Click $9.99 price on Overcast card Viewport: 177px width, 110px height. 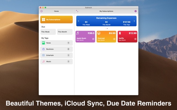click(x=112, y=33)
